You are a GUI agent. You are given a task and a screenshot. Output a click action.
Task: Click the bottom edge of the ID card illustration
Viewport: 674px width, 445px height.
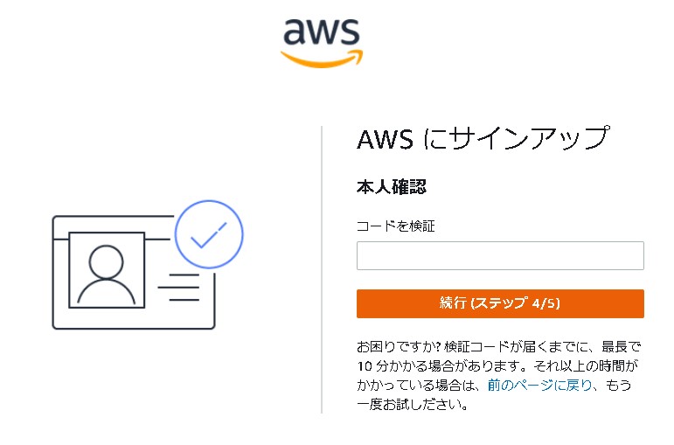point(133,327)
